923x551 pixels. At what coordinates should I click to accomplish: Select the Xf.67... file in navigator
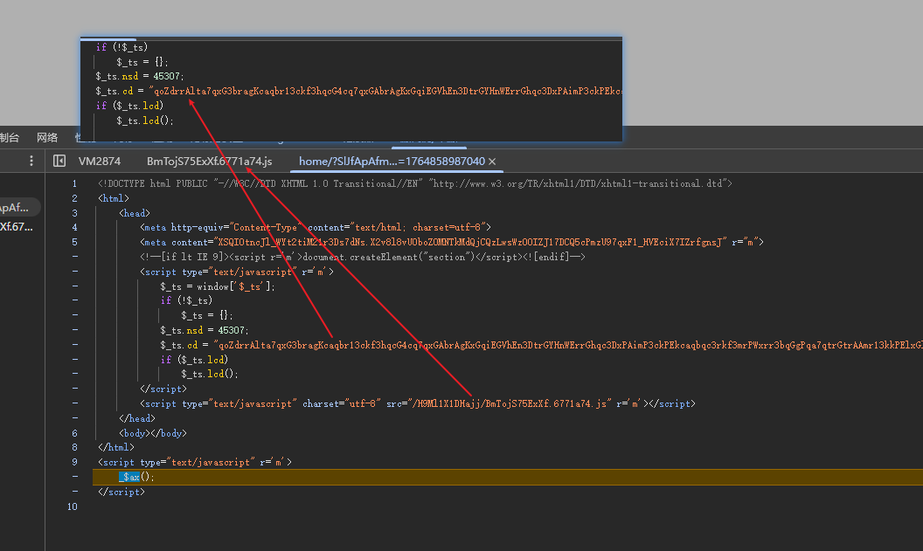coord(17,226)
